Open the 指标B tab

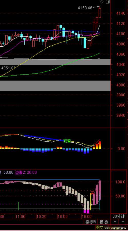[91, 222]
